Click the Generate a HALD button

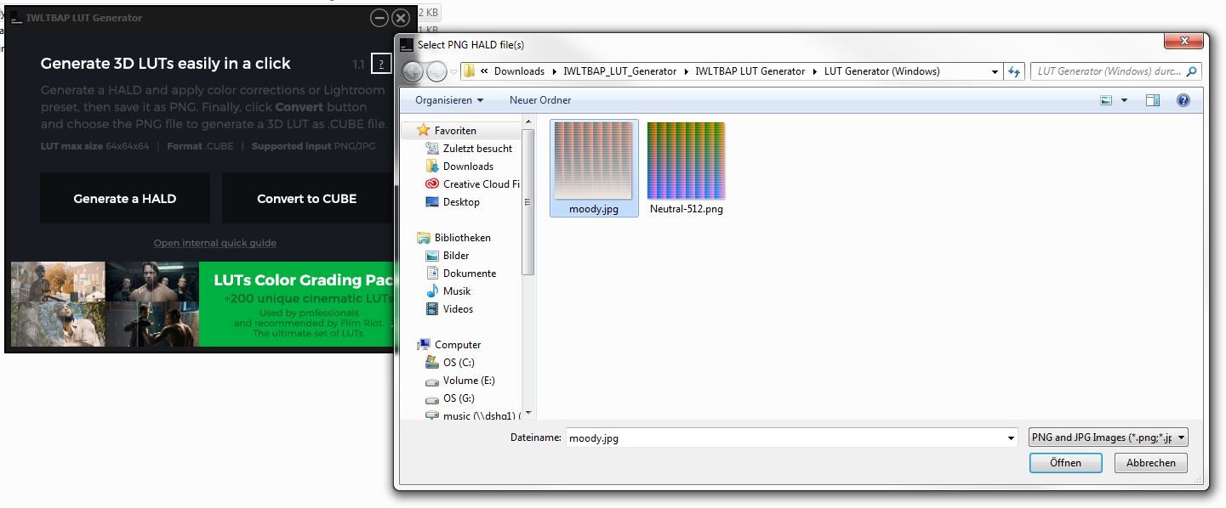pyautogui.click(x=125, y=199)
